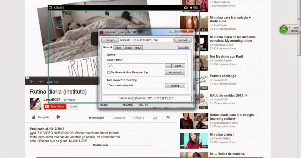Image resolution: width=301 pixels, height=158 pixels.
Task: Follow the Buy online link
Action: 183,47
